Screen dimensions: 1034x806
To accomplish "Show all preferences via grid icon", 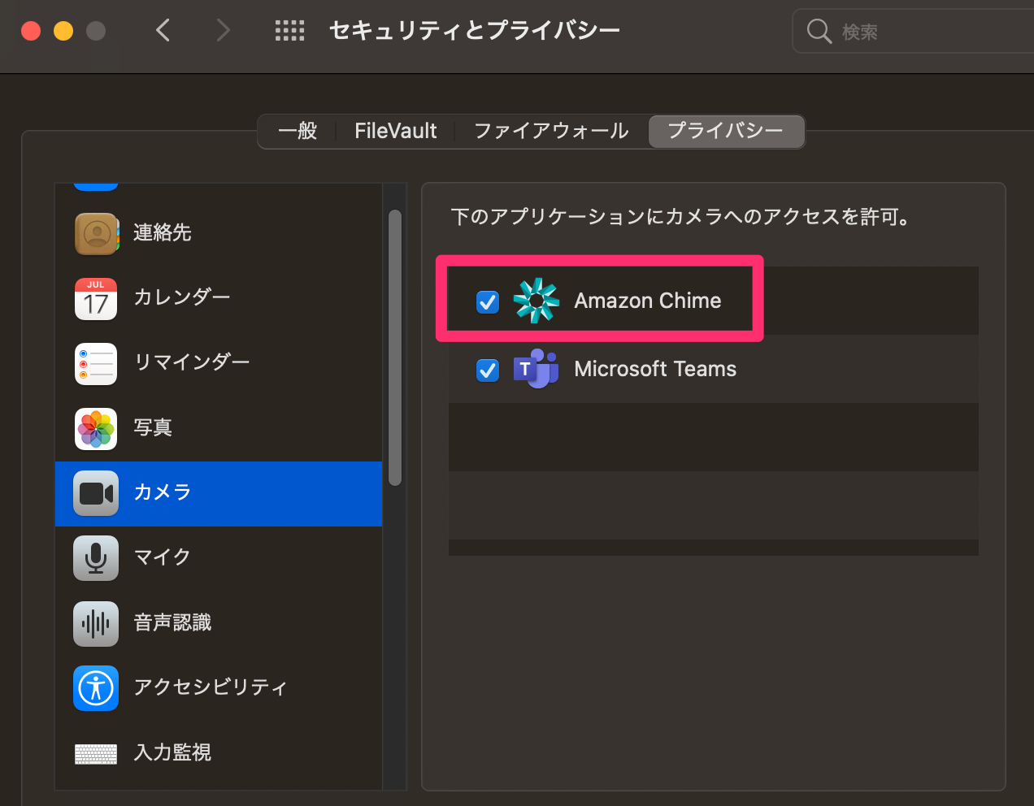I will click(x=289, y=31).
